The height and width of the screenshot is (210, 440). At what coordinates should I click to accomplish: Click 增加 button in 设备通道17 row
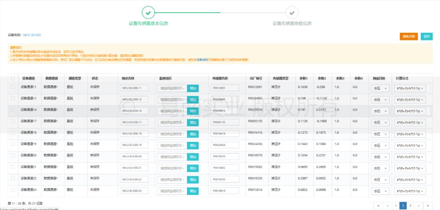193,123
